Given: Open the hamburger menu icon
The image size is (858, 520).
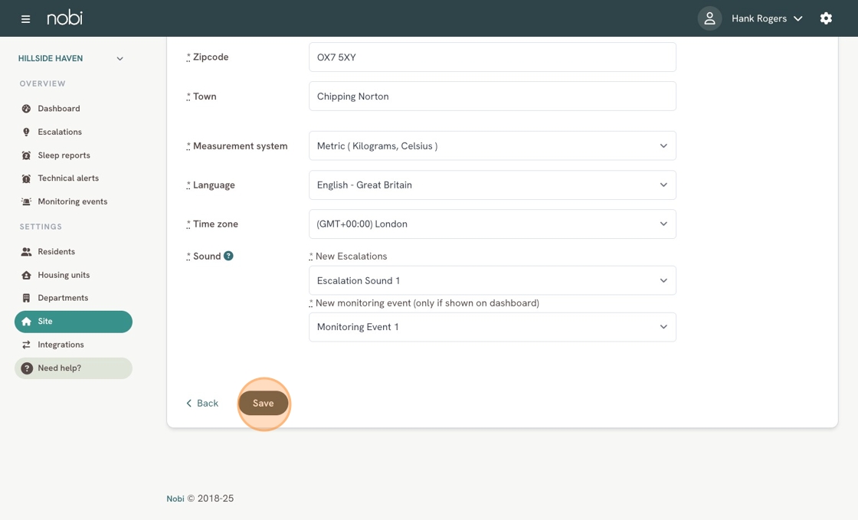Looking at the screenshot, I should point(25,18).
